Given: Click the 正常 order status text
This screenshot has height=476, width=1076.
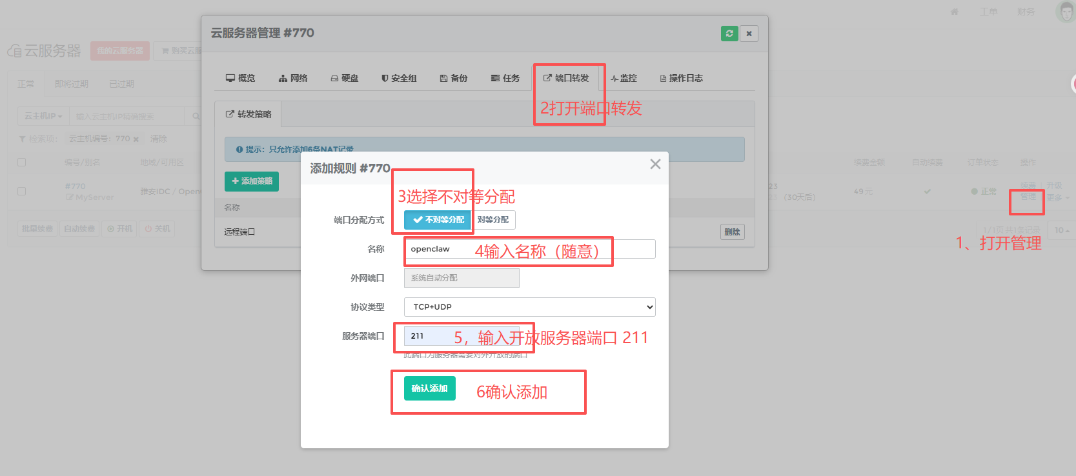Looking at the screenshot, I should point(989,192).
